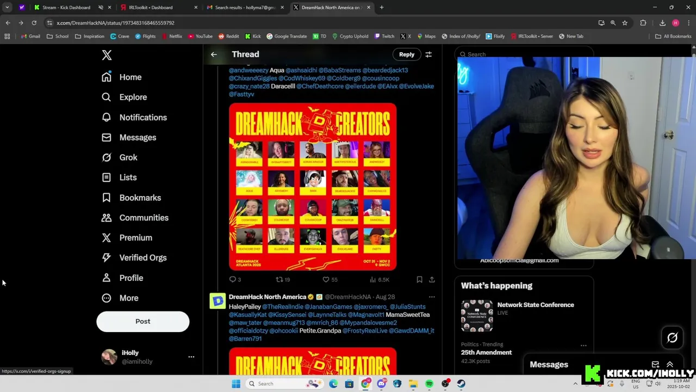Screen dimensions: 696x392
Task: Switch to Stream - Kick Dashboard tab
Action: click(67, 7)
